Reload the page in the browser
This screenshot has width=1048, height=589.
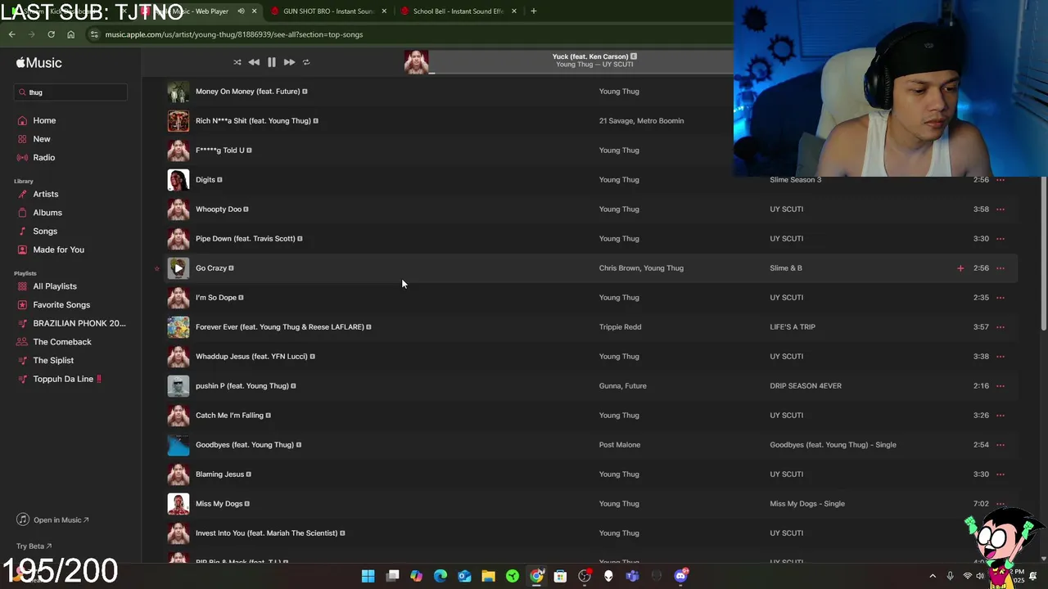[x=51, y=34]
